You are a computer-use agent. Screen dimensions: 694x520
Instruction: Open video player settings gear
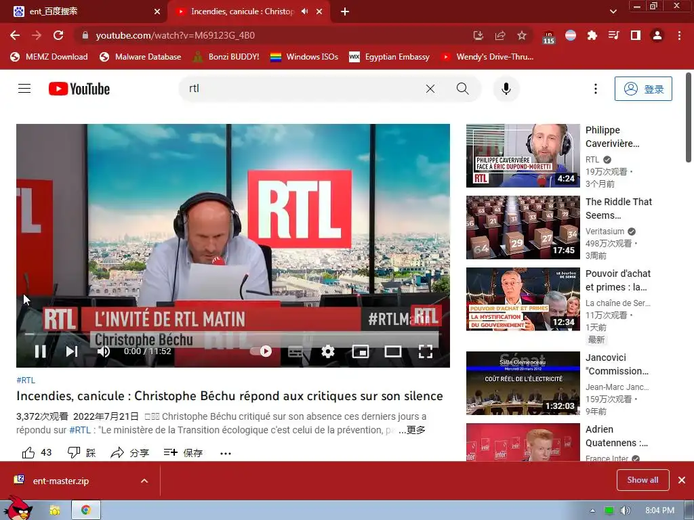[328, 351]
